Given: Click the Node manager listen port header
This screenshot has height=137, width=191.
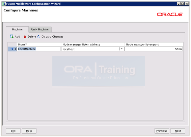Looking at the screenshot, I should [154, 45].
